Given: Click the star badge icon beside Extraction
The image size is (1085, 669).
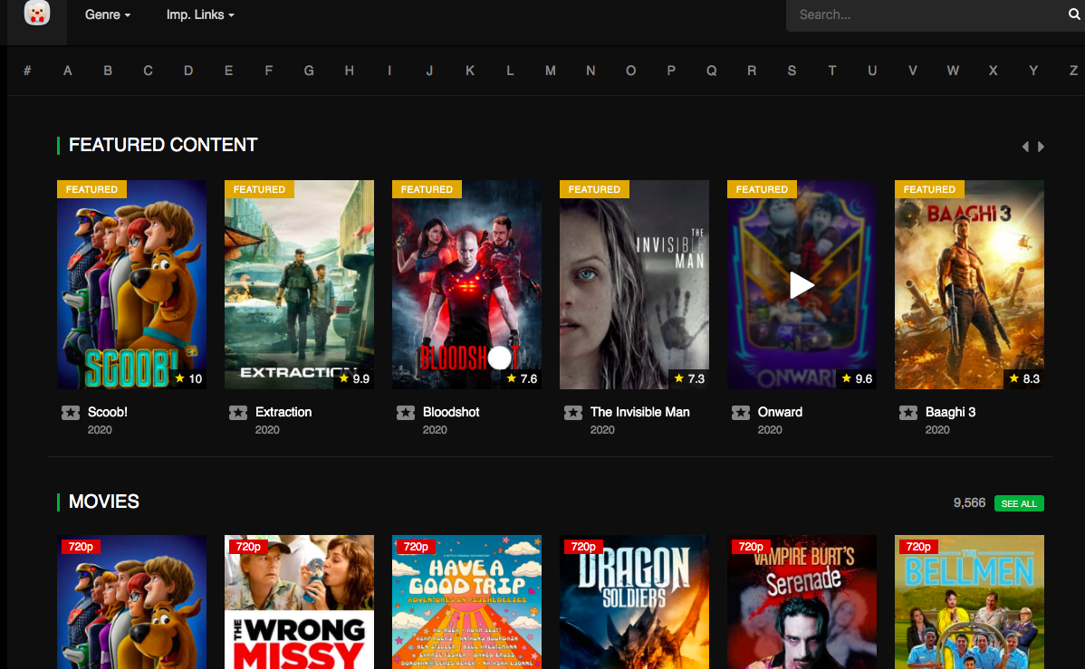Looking at the screenshot, I should [238, 413].
